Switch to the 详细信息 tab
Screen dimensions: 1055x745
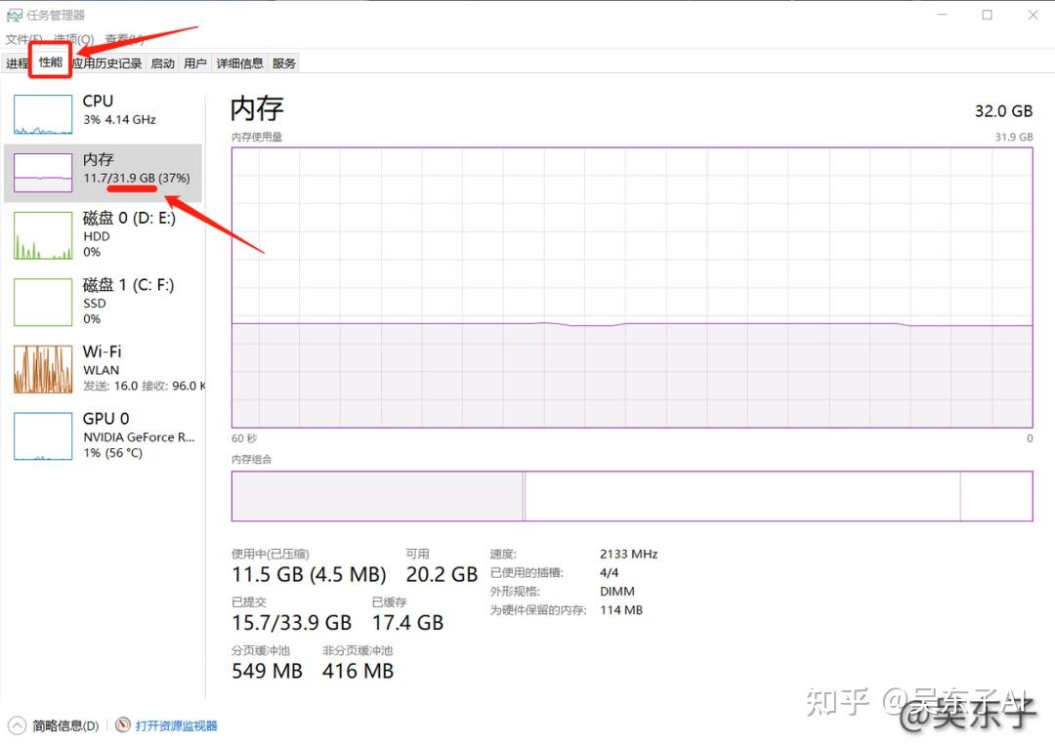tap(239, 63)
